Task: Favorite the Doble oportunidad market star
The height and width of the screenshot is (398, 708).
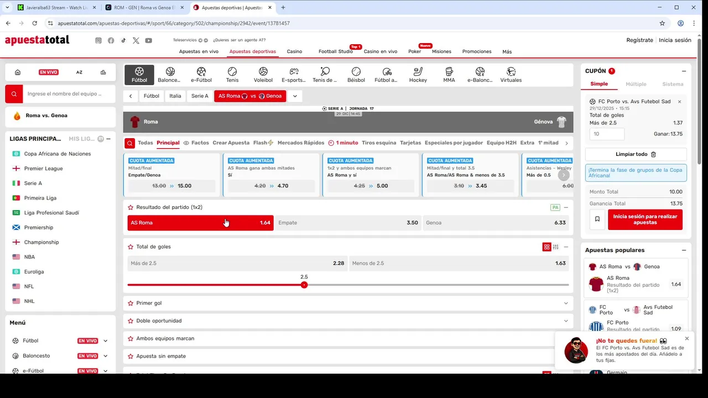Action: pos(131,321)
